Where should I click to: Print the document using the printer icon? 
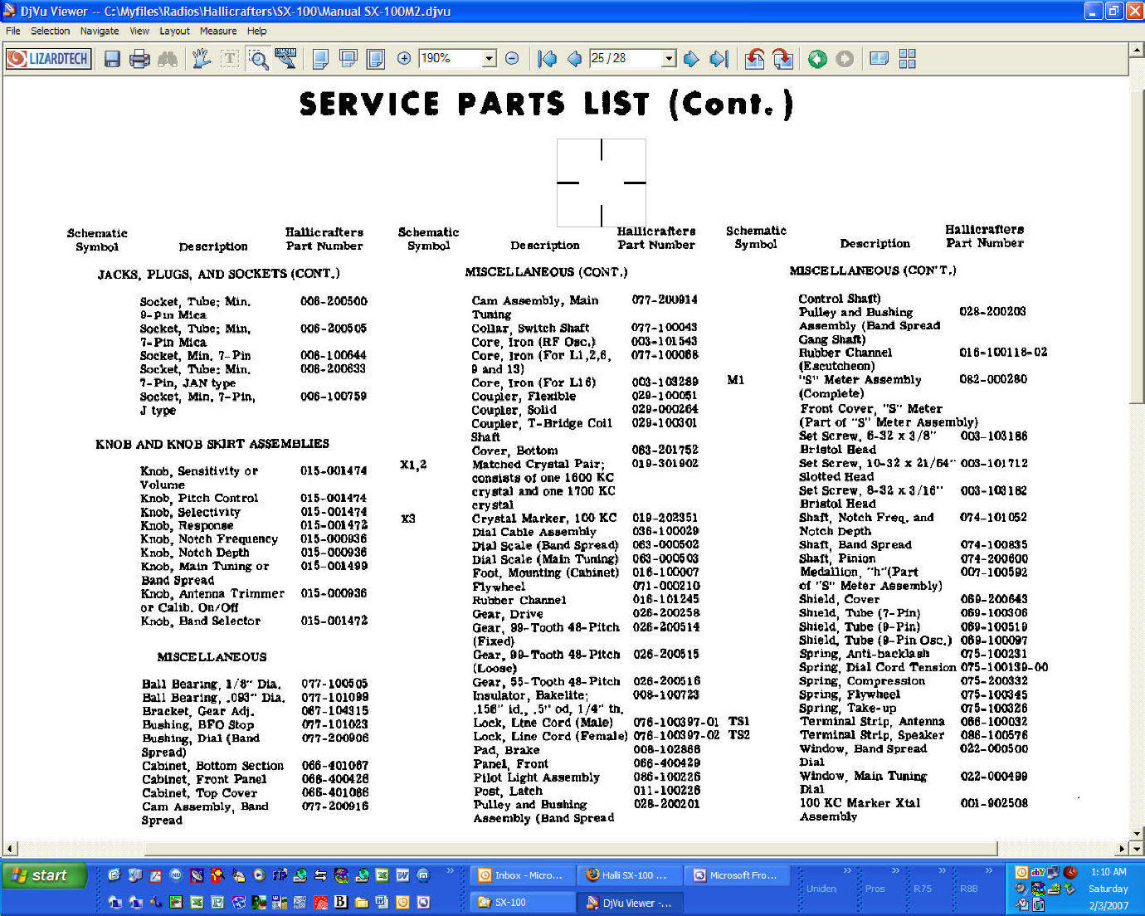tap(139, 59)
